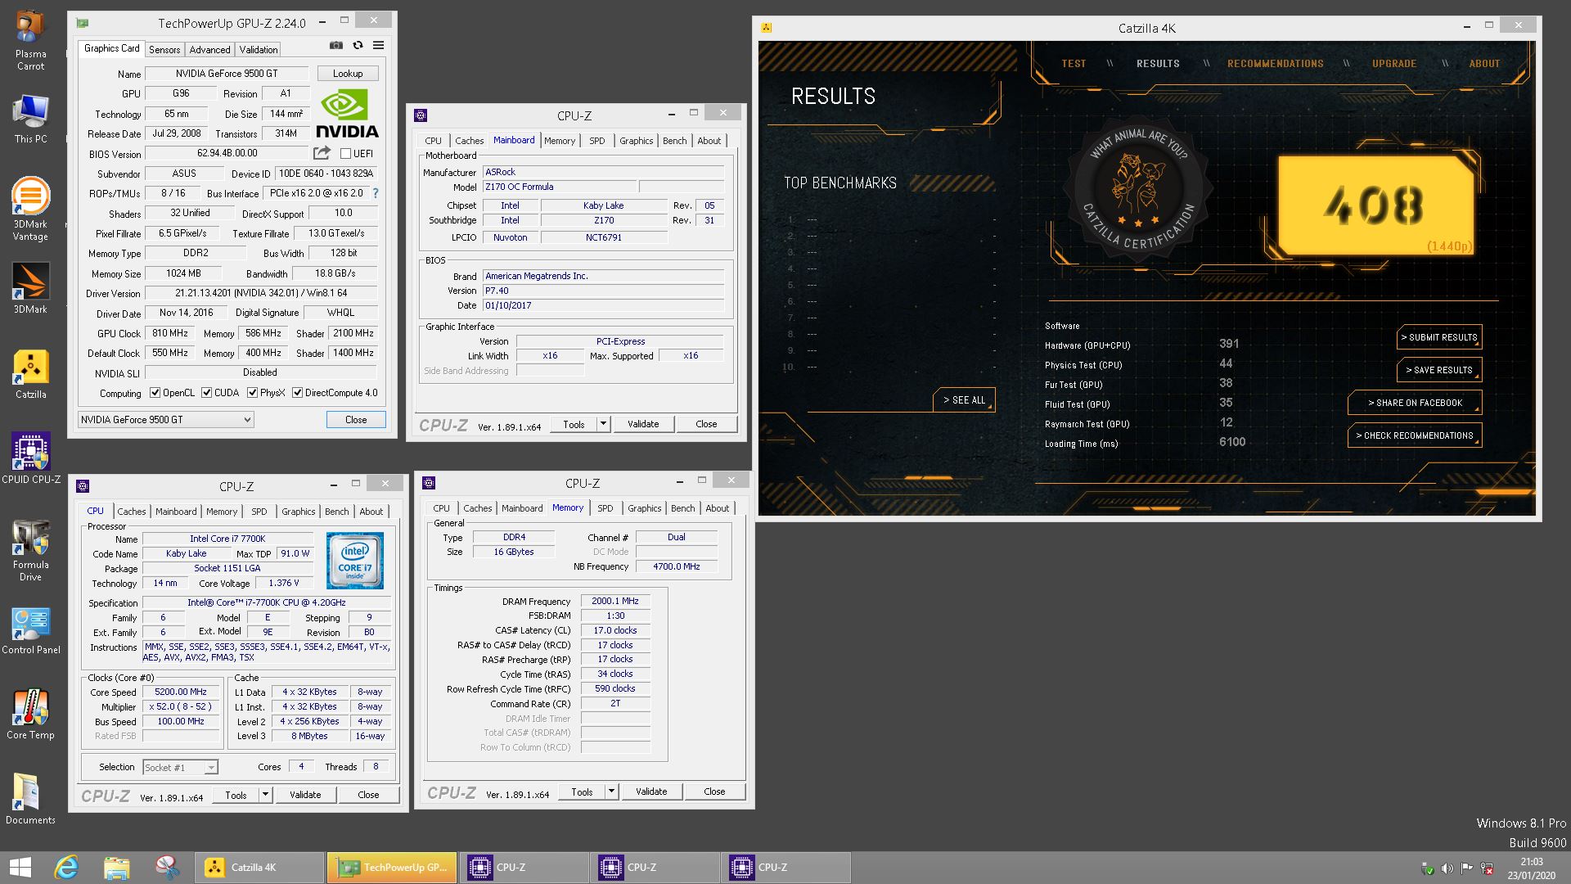
Task: Toggle UEFI checkbox in GPU-Z
Action: [345, 154]
